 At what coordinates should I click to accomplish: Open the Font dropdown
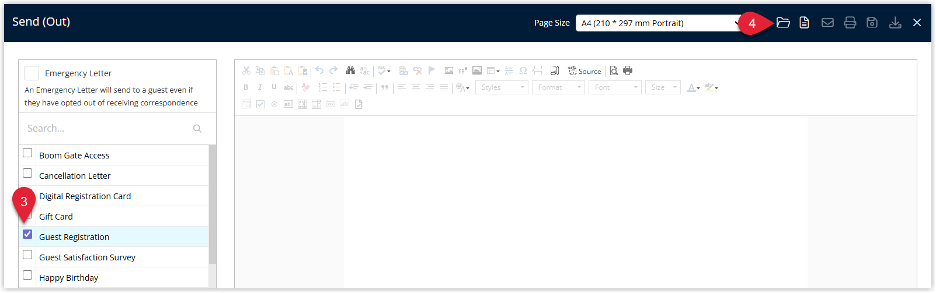(615, 87)
